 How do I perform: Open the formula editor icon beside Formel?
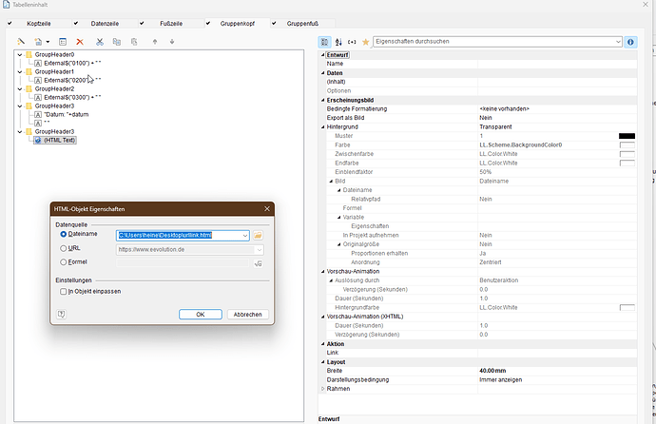pyautogui.click(x=258, y=263)
